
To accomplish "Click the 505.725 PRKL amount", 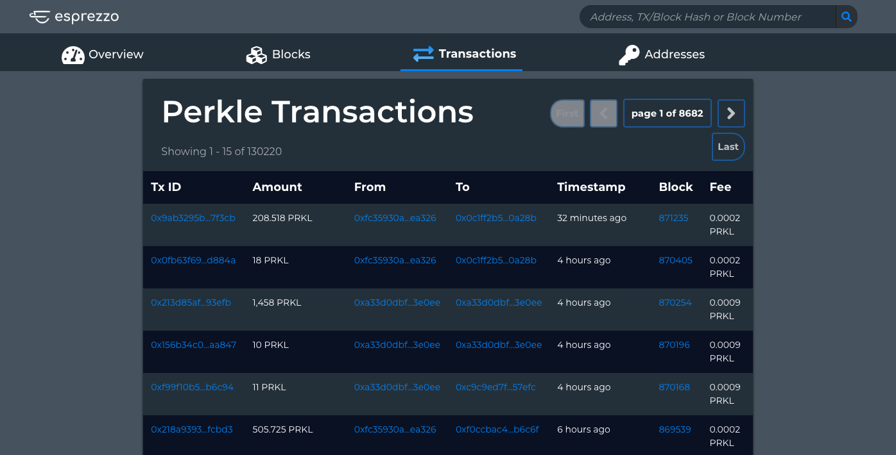I will (x=283, y=429).
